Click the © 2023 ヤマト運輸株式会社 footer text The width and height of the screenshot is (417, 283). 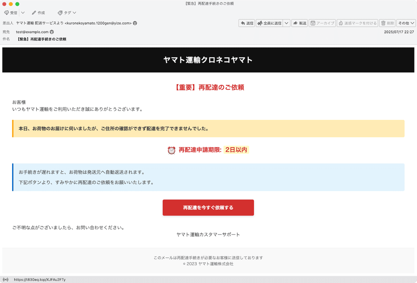(x=208, y=264)
